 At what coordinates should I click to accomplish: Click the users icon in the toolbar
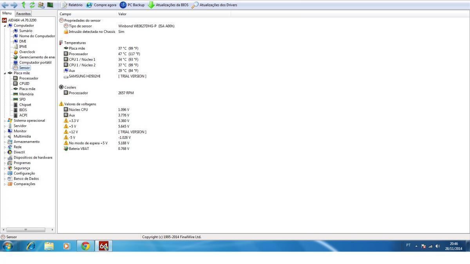click(x=41, y=5)
